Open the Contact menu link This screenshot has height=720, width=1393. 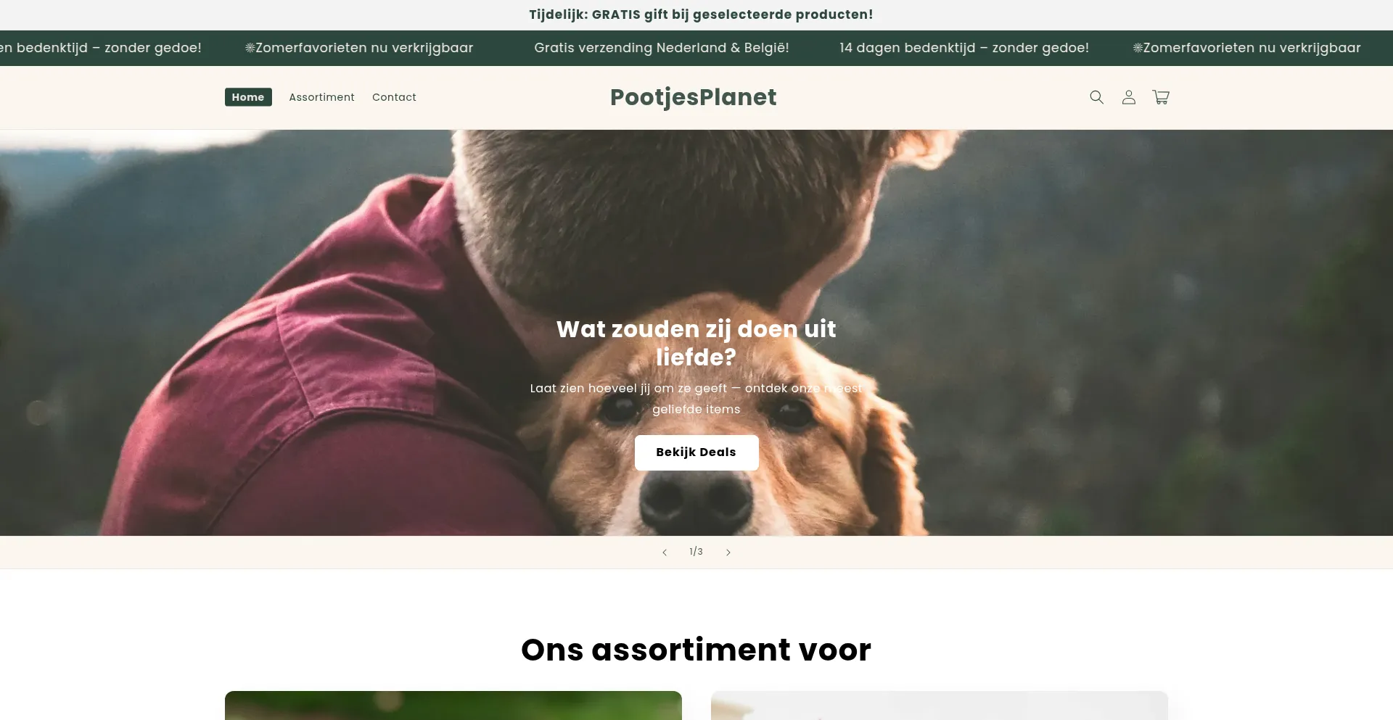394,97
